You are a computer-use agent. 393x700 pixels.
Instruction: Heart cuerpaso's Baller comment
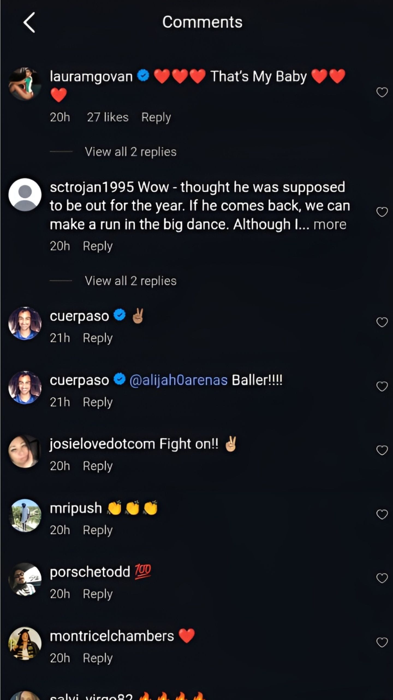(382, 386)
